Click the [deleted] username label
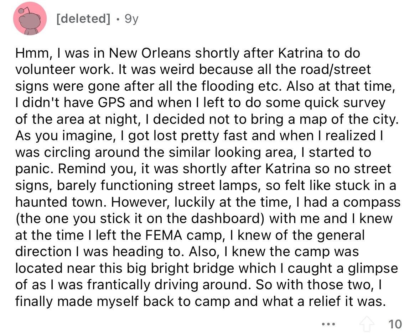This screenshot has width=420, height=333. [83, 19]
